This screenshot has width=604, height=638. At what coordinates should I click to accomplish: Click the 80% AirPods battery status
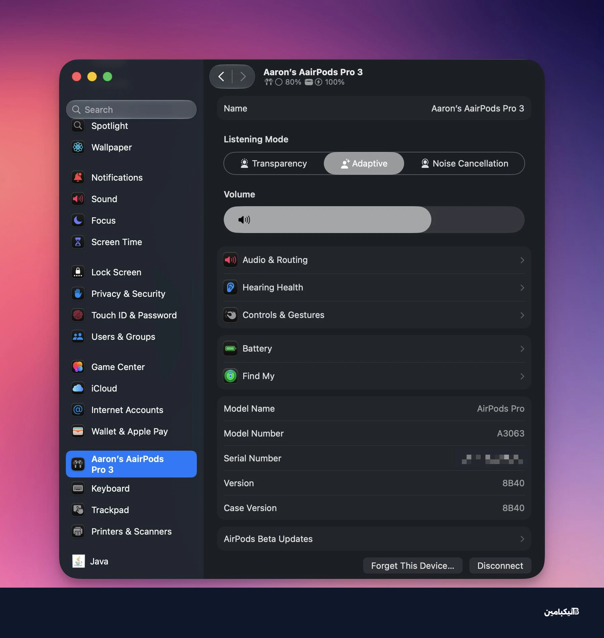(283, 82)
